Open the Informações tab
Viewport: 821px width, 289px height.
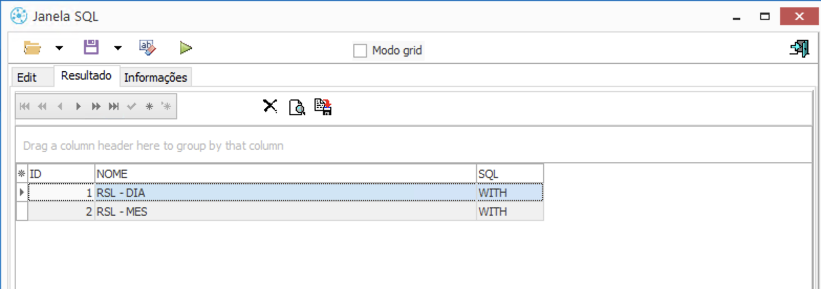(155, 77)
